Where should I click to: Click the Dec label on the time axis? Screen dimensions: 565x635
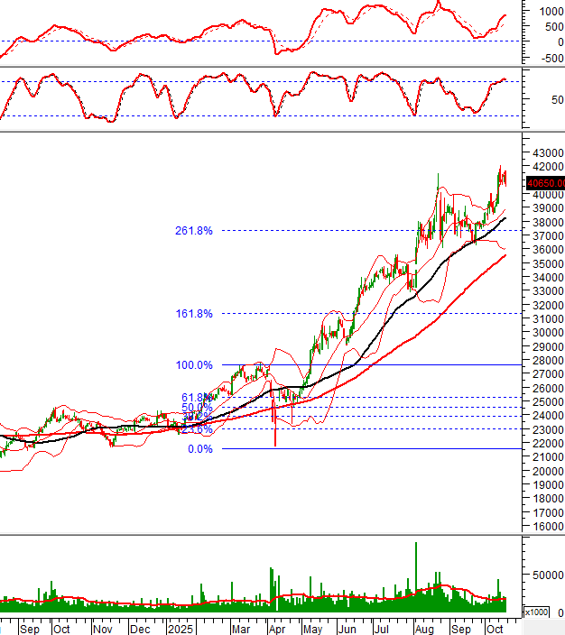coord(141,627)
